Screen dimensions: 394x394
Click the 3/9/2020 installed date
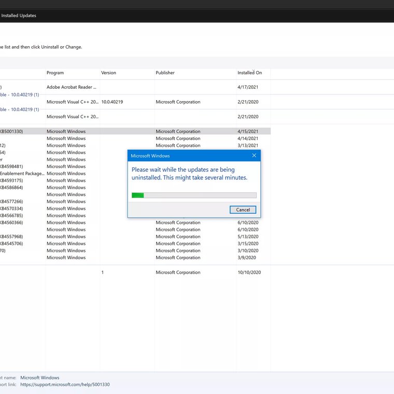[247, 258]
